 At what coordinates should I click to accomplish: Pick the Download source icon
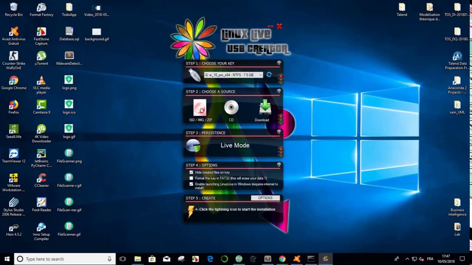(x=265, y=107)
